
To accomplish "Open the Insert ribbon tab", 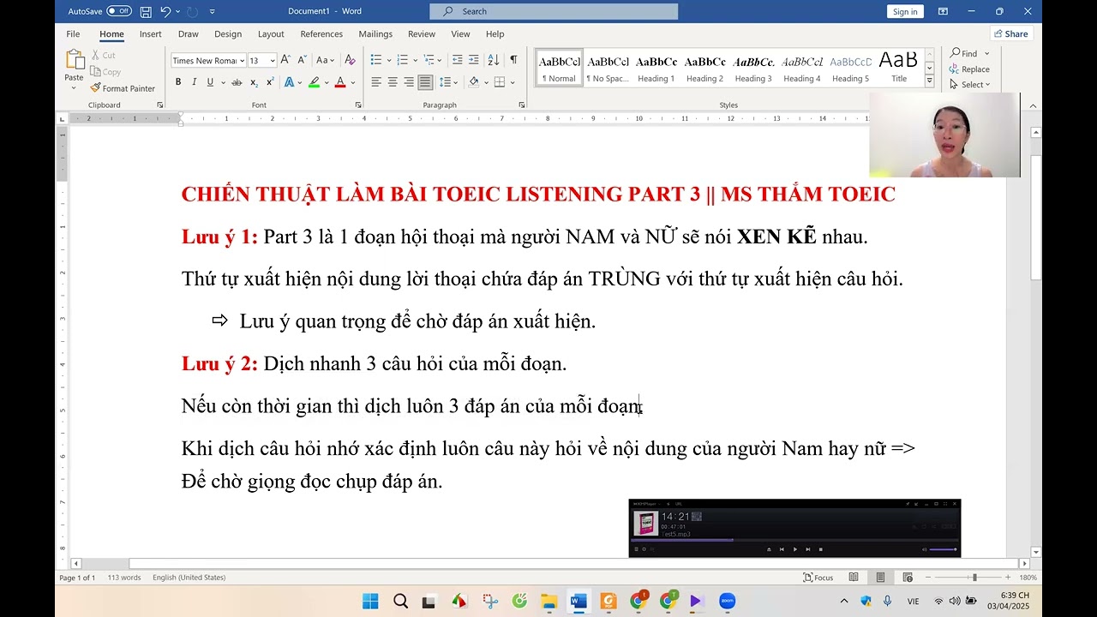I will (151, 34).
